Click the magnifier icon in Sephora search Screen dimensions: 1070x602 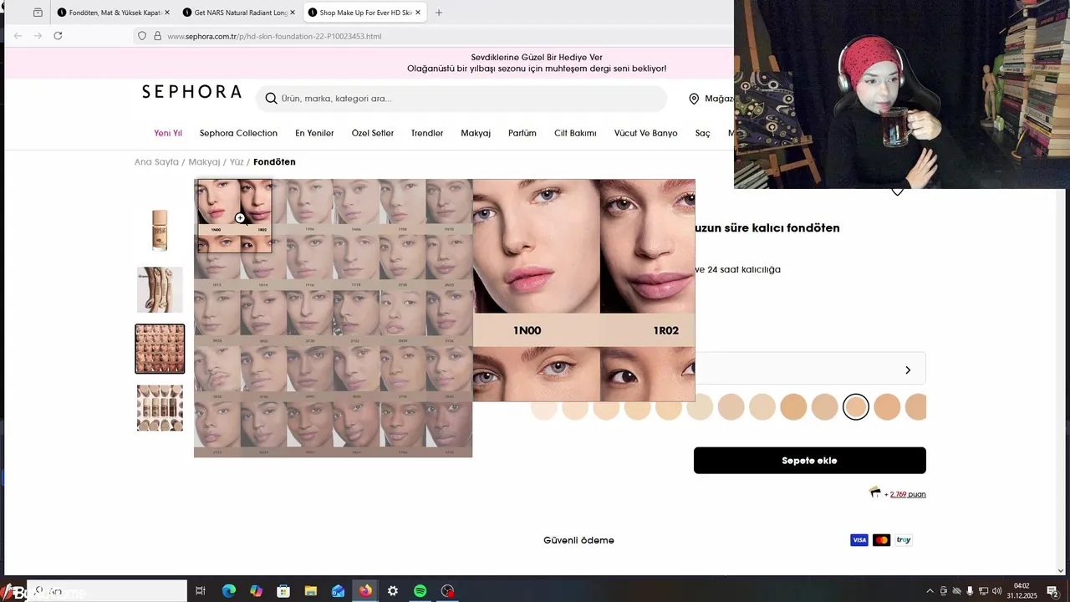pyautogui.click(x=271, y=99)
